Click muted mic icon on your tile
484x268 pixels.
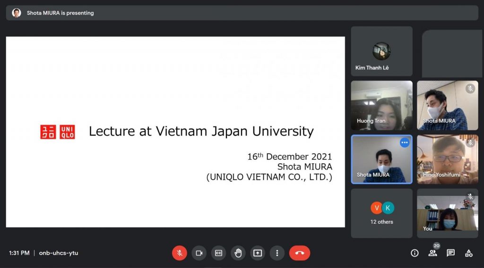[x=470, y=197]
